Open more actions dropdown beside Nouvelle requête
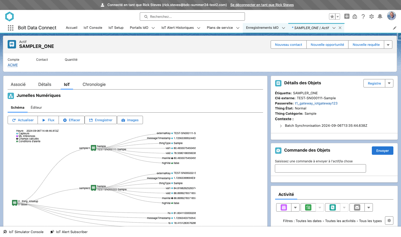Viewport: 401px width, 237px height. coord(388,45)
